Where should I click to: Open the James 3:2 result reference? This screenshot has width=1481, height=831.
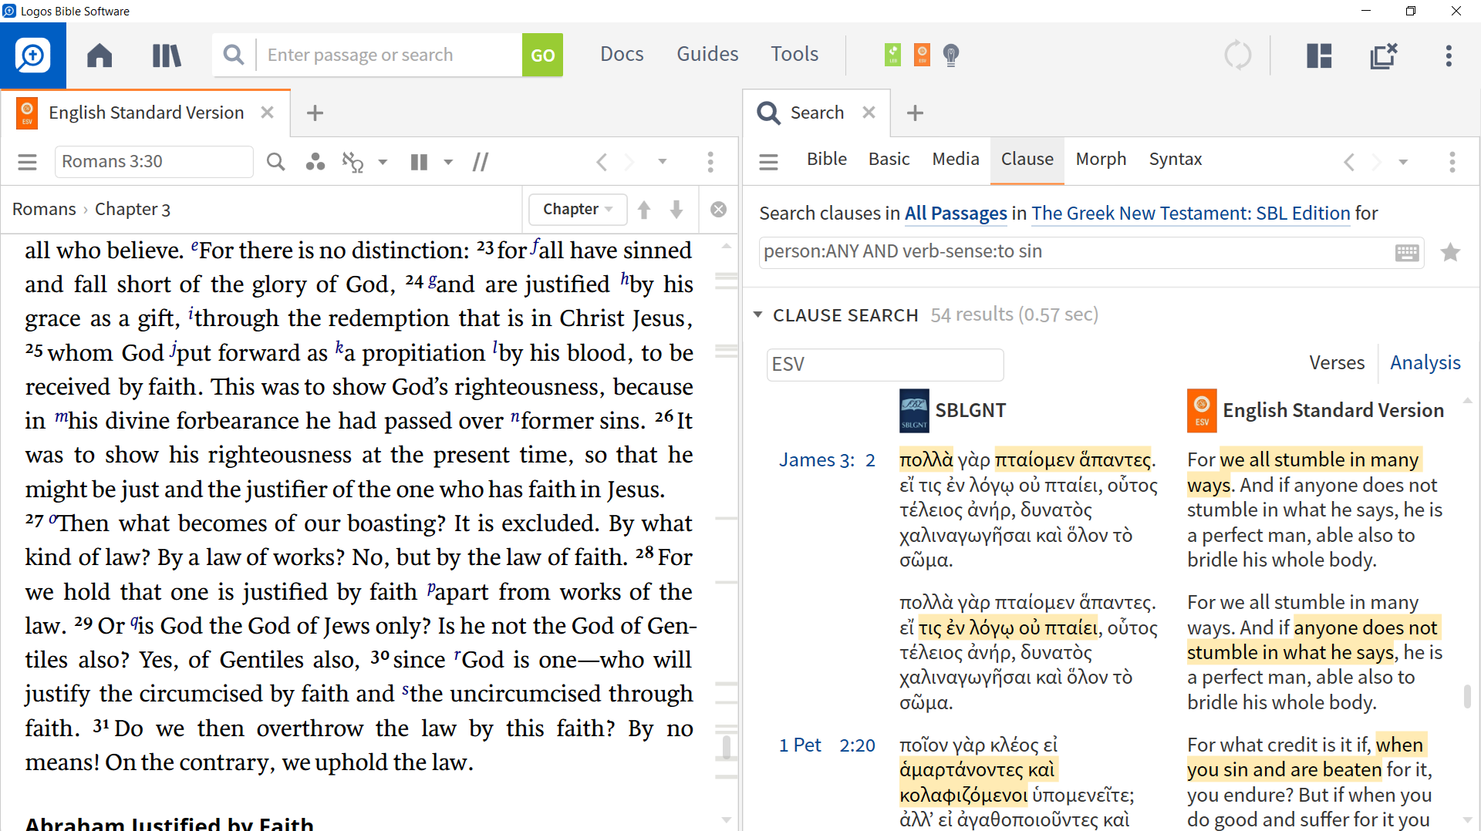[827, 460]
